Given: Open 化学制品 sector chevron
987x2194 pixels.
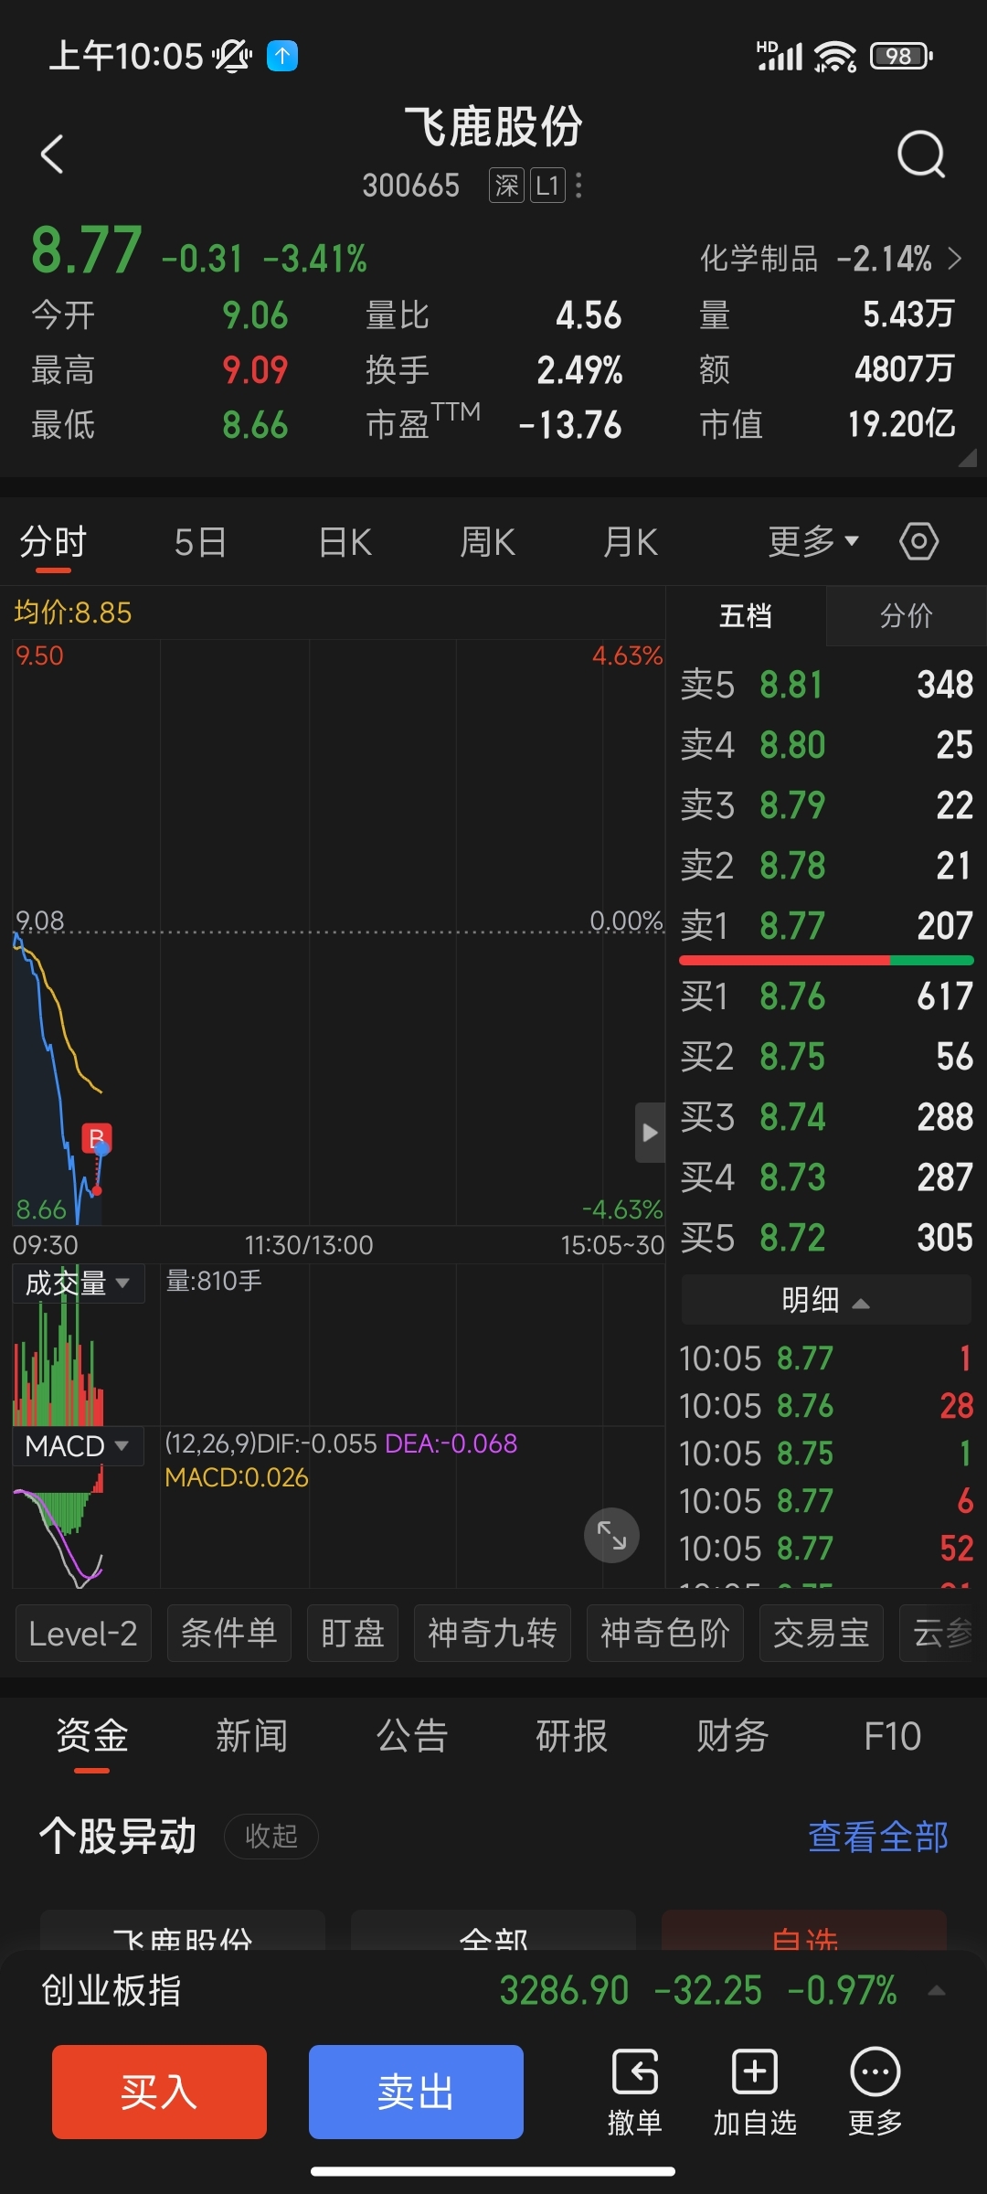Looking at the screenshot, I should coord(955,259).
